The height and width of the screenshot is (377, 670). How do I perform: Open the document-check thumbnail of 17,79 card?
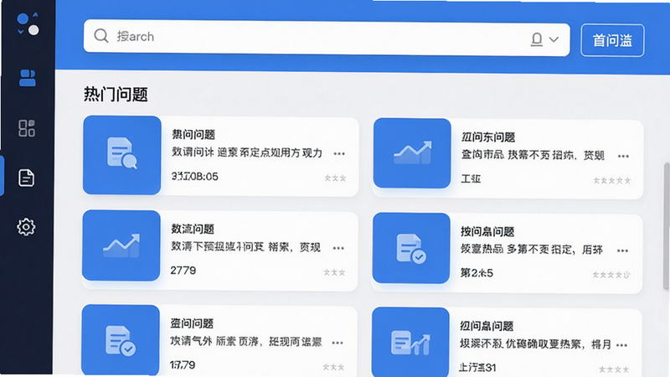121,340
